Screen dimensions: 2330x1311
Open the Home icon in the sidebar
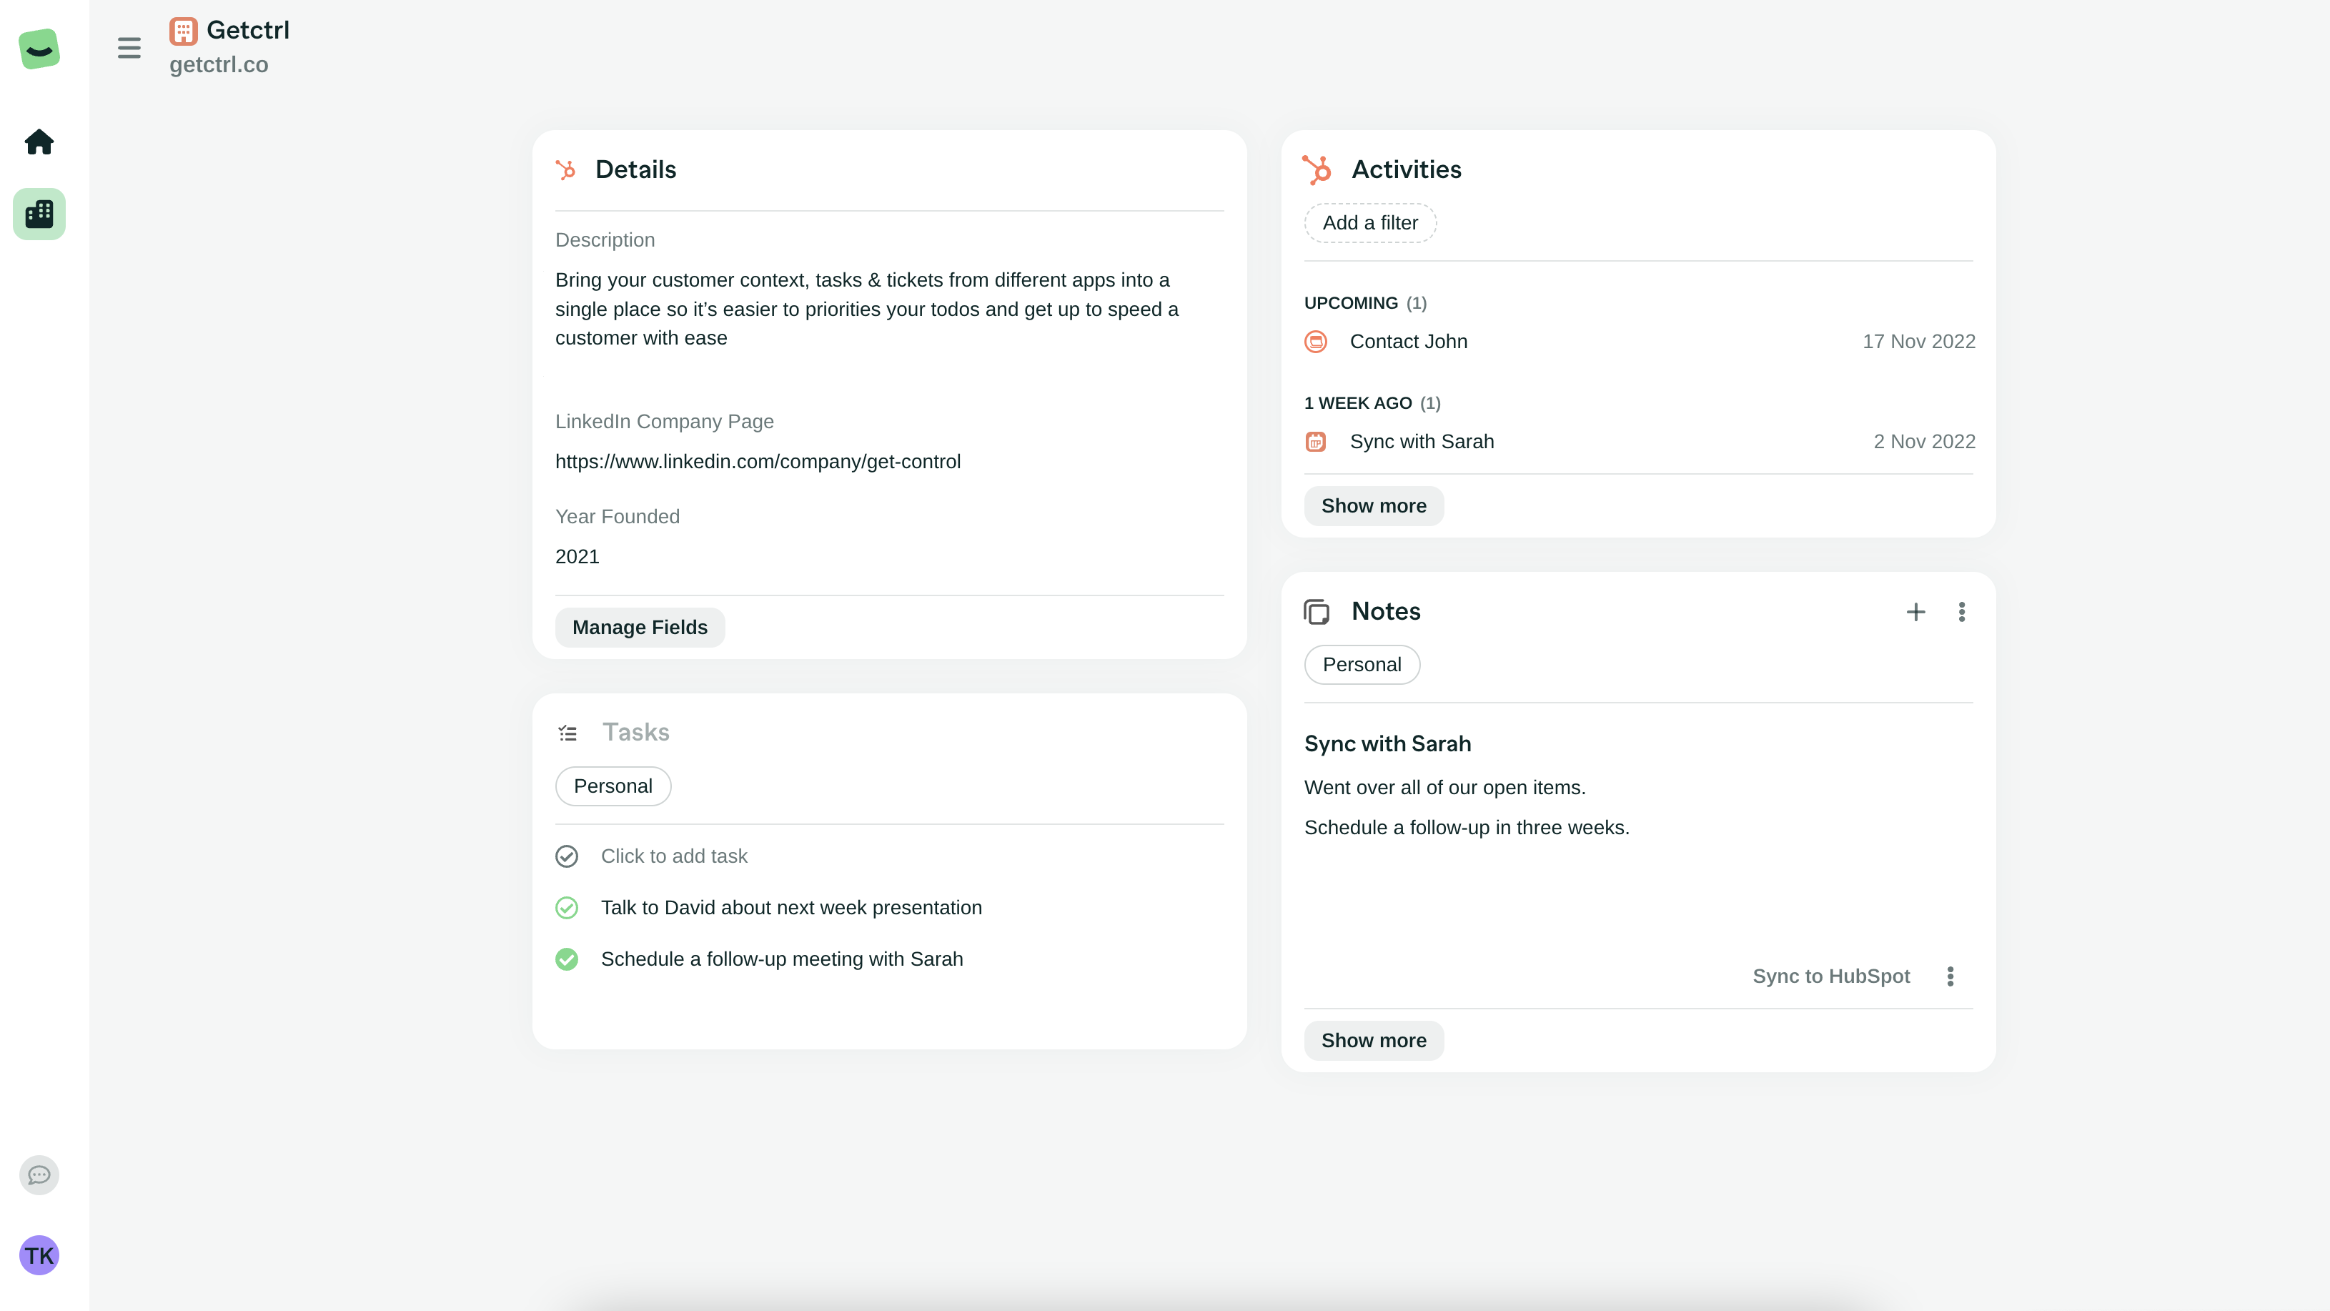[x=38, y=142]
